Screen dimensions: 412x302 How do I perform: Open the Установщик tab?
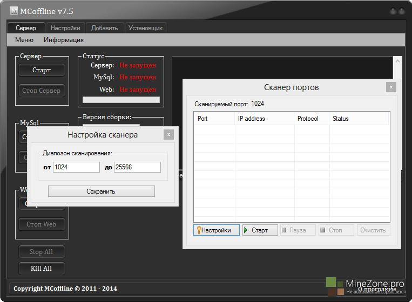coord(145,28)
